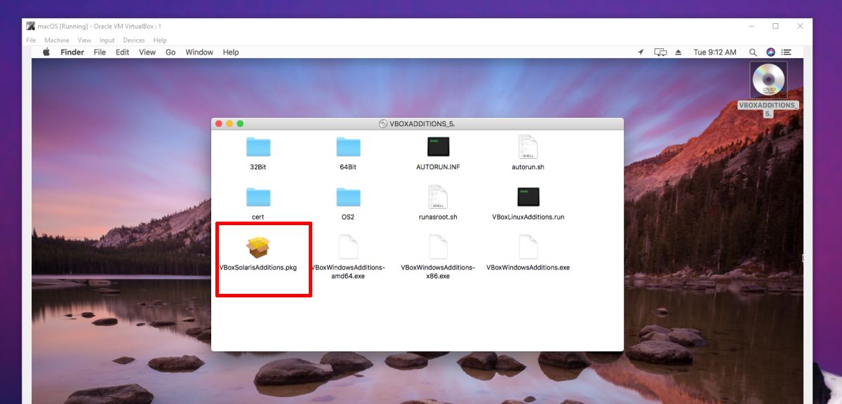This screenshot has width=842, height=404.
Task: Open the macOS File menu beside Finder
Action: click(x=100, y=52)
